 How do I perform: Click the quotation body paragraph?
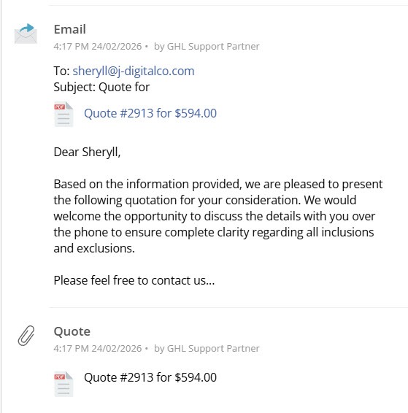218,216
